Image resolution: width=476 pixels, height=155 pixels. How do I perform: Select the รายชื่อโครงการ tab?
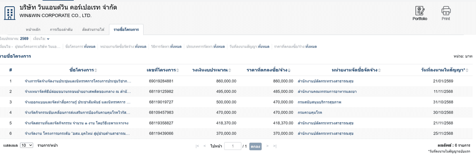coord(126,30)
